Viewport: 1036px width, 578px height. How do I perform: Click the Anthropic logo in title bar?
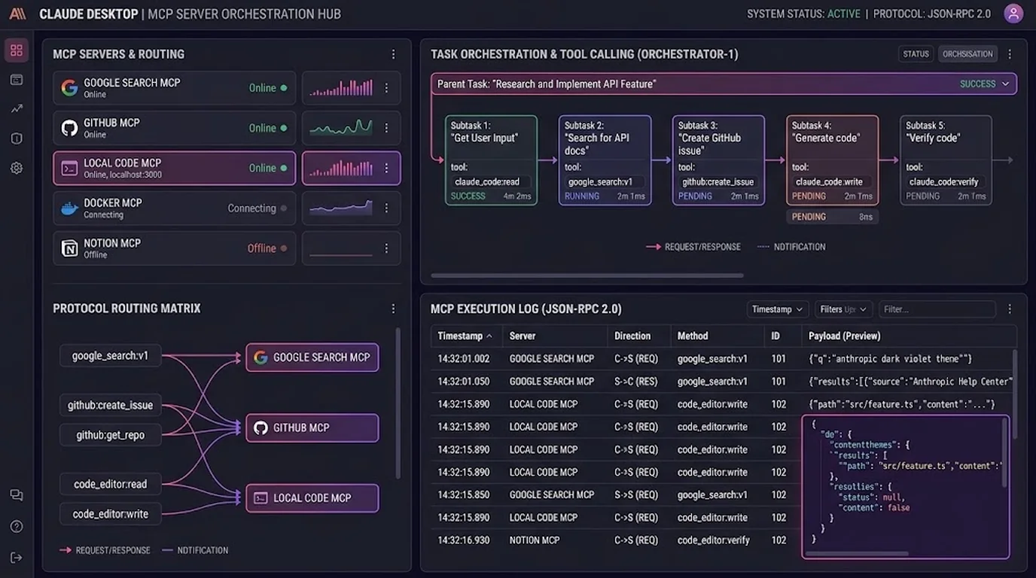tap(17, 14)
